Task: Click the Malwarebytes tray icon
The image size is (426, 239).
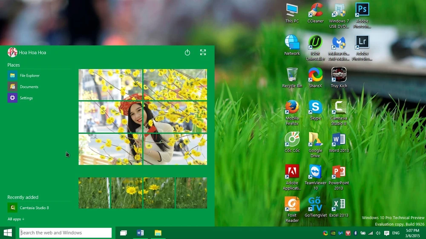Action: tap(340, 233)
